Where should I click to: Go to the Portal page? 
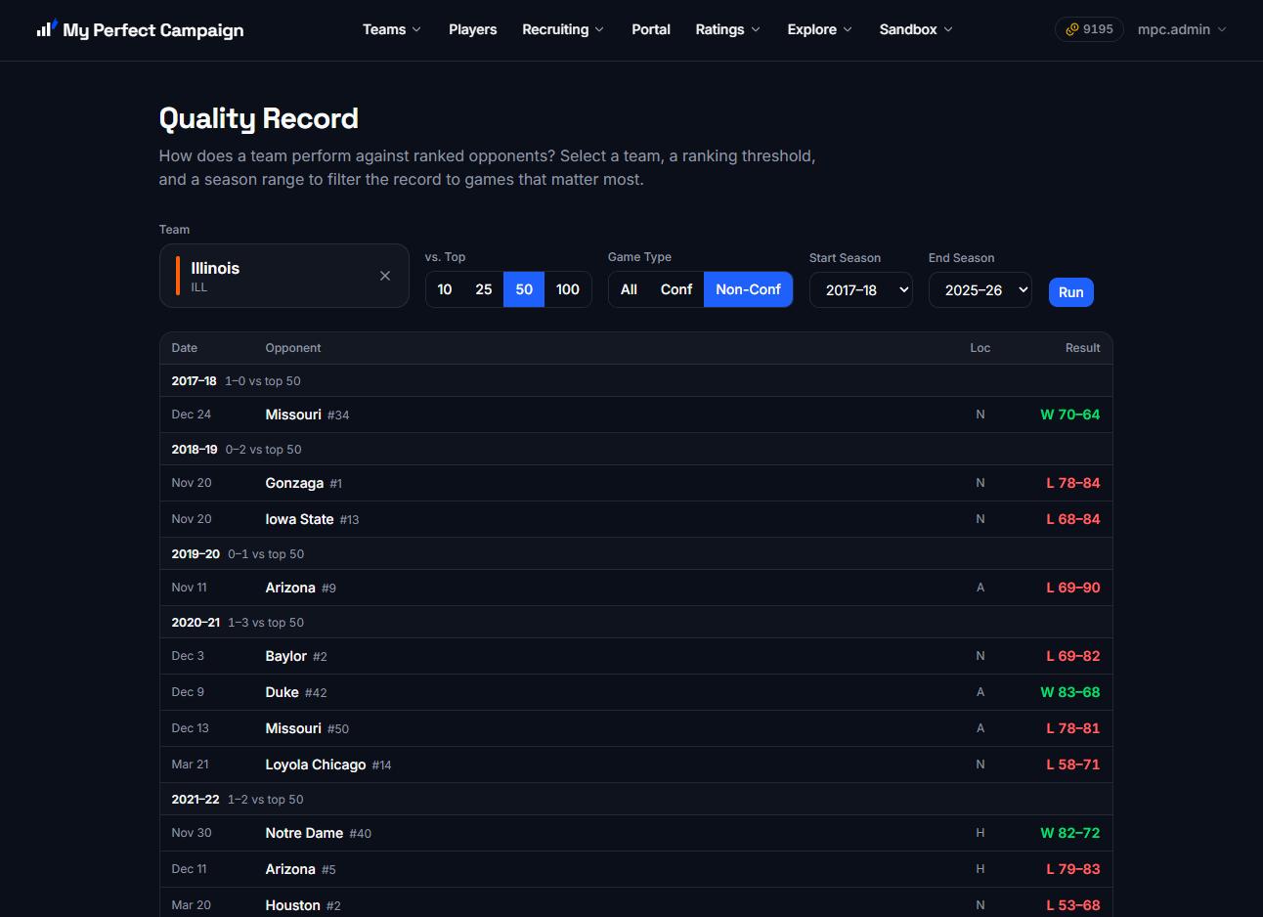[x=651, y=29]
